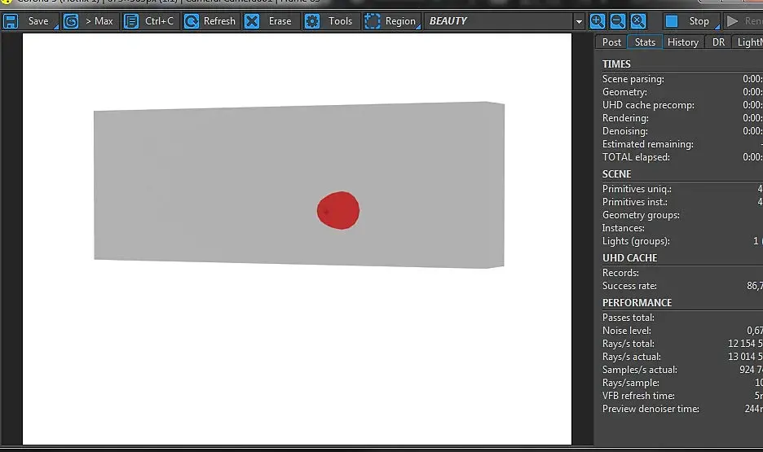The height and width of the screenshot is (452, 763).
Task: Click the 'Passes total:' row
Action: coord(682,318)
